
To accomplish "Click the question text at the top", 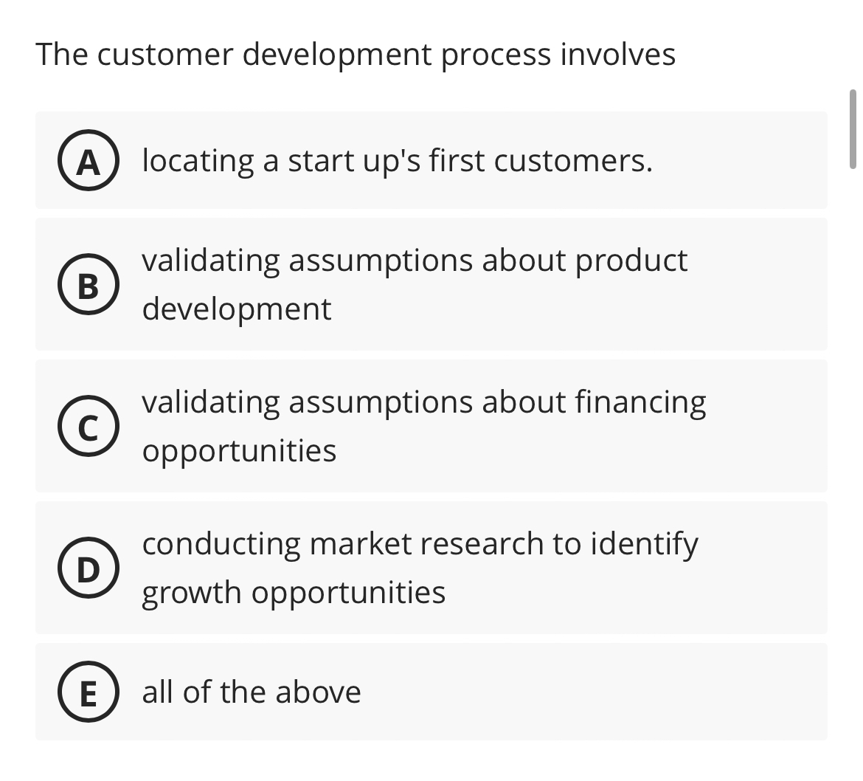I will pos(356,54).
